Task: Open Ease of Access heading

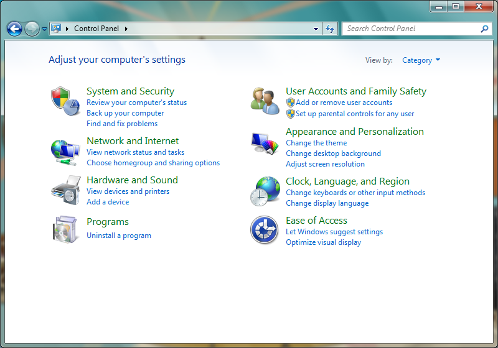Action: [x=316, y=220]
